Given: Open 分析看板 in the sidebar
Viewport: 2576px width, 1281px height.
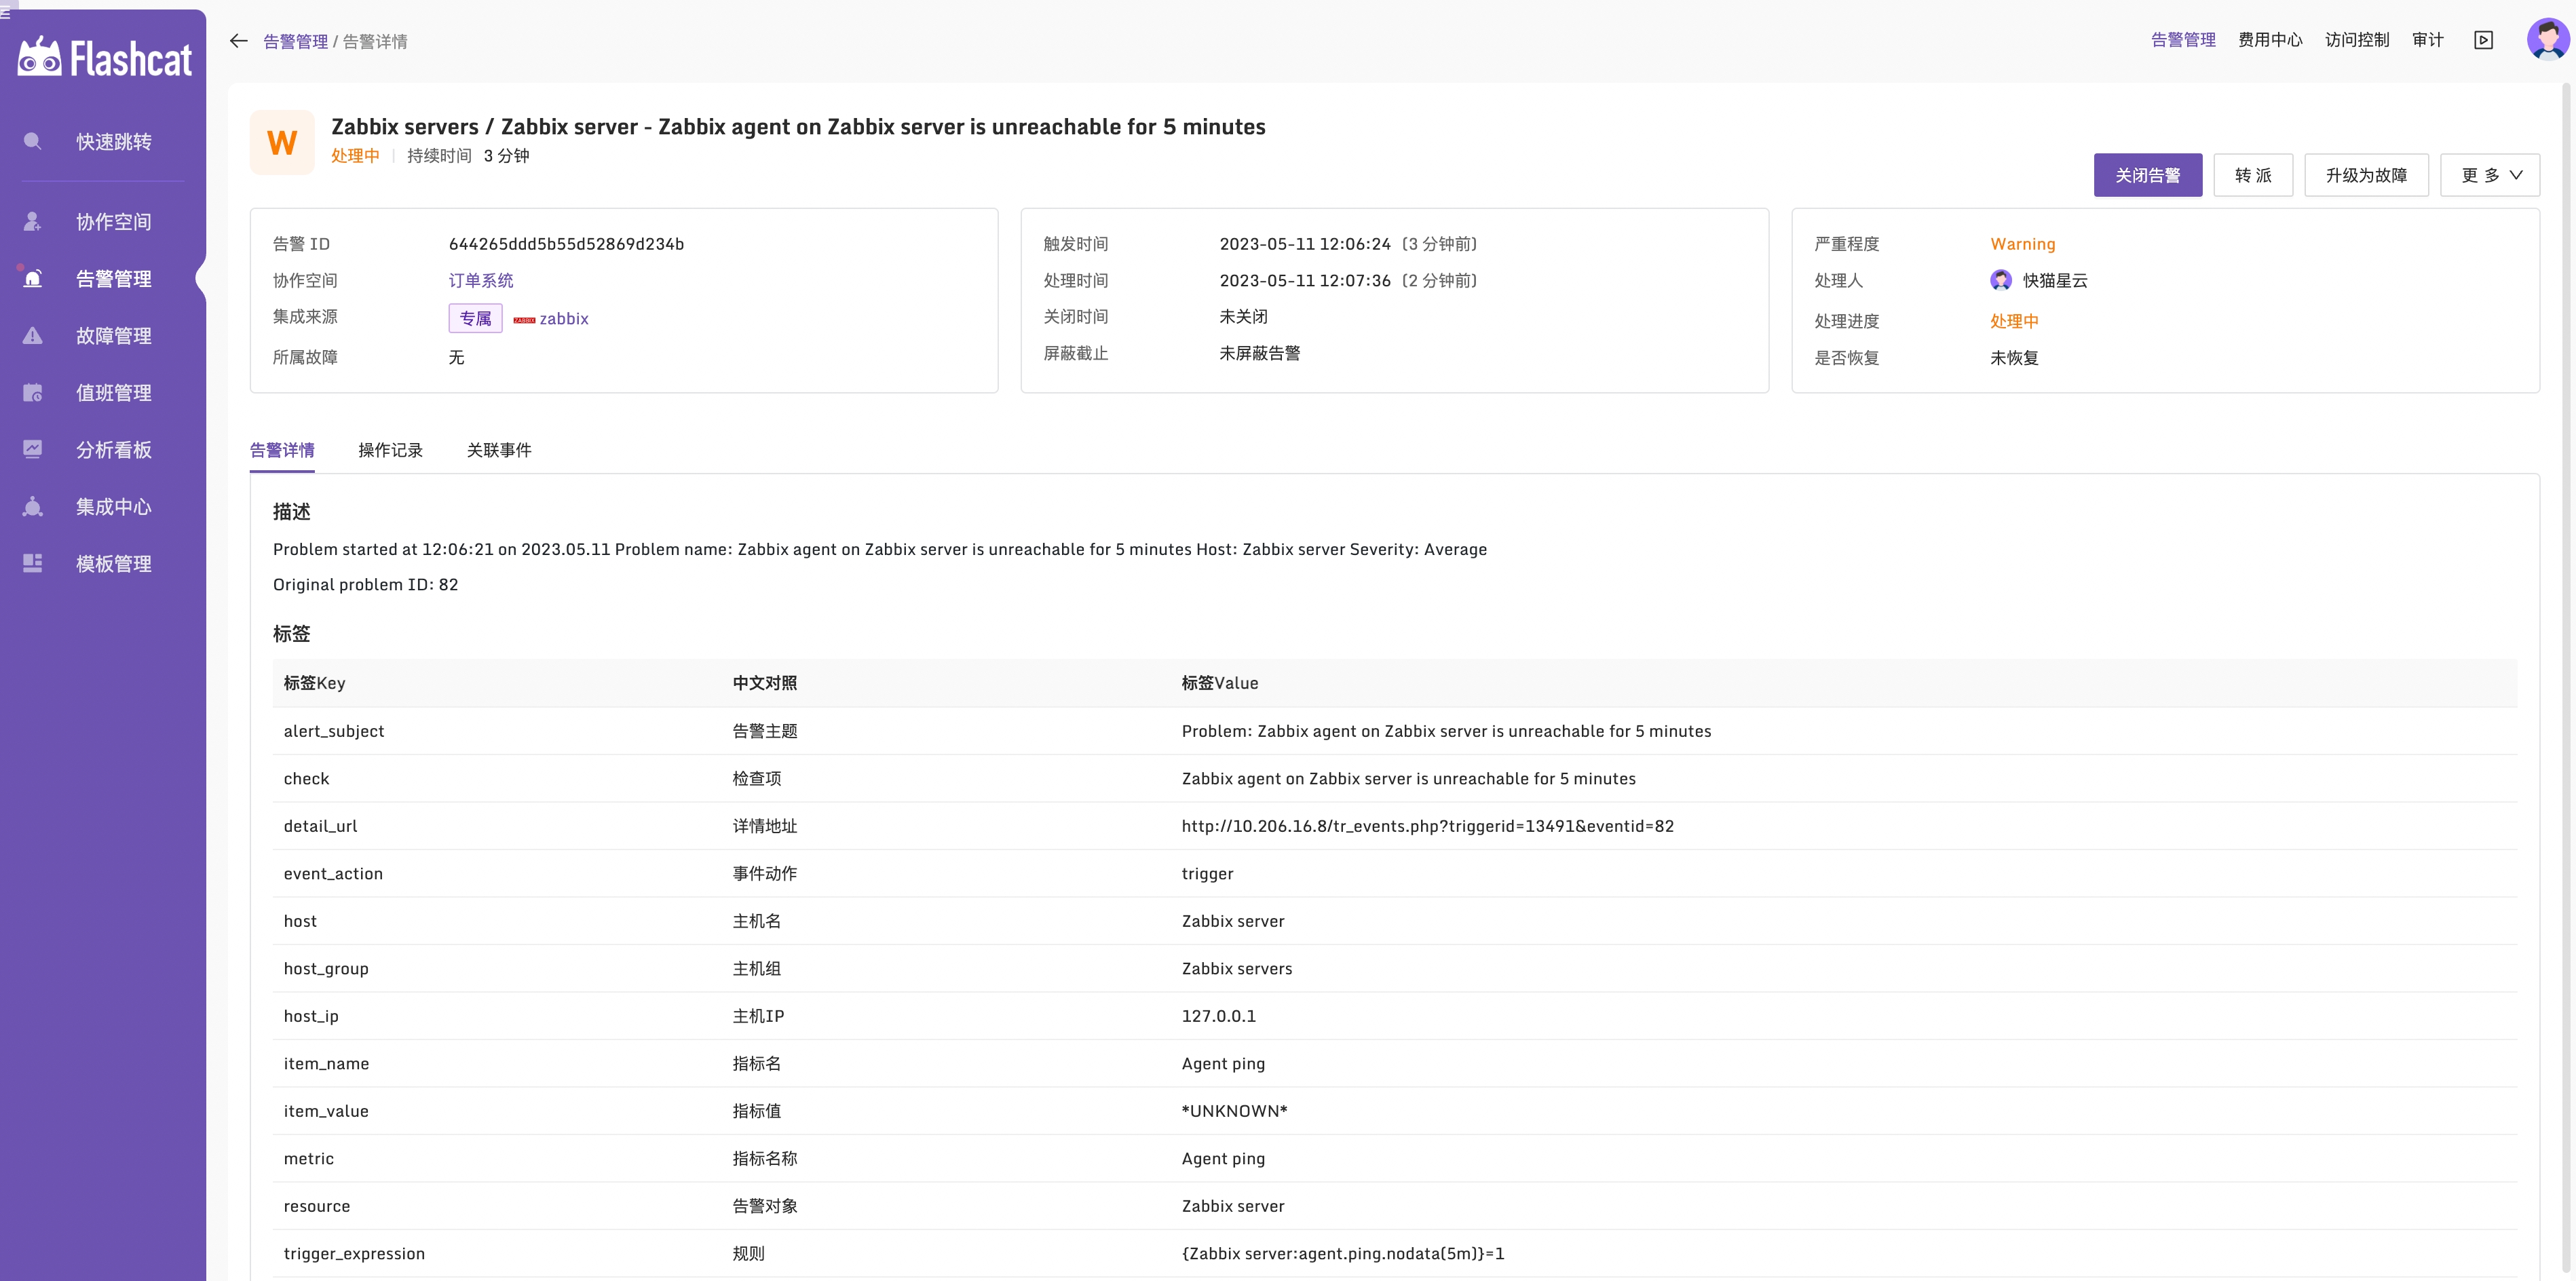Looking at the screenshot, I should pyautogui.click(x=113, y=449).
